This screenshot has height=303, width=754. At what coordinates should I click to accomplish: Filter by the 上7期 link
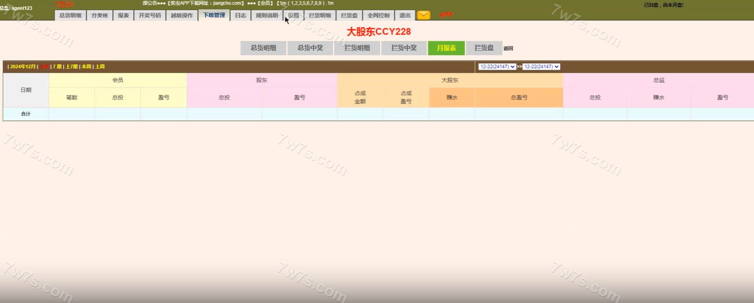(72, 67)
